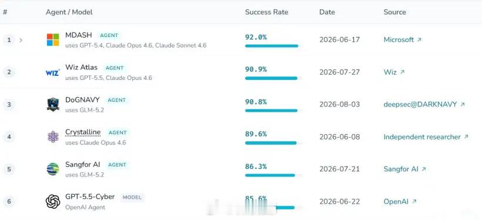Click the 89.6% success rate value

click(256, 134)
